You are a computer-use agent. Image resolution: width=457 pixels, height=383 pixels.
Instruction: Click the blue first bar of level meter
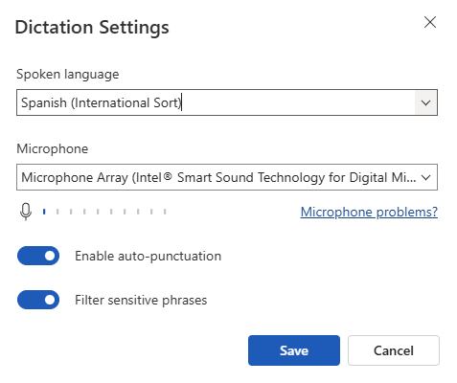pos(44,212)
